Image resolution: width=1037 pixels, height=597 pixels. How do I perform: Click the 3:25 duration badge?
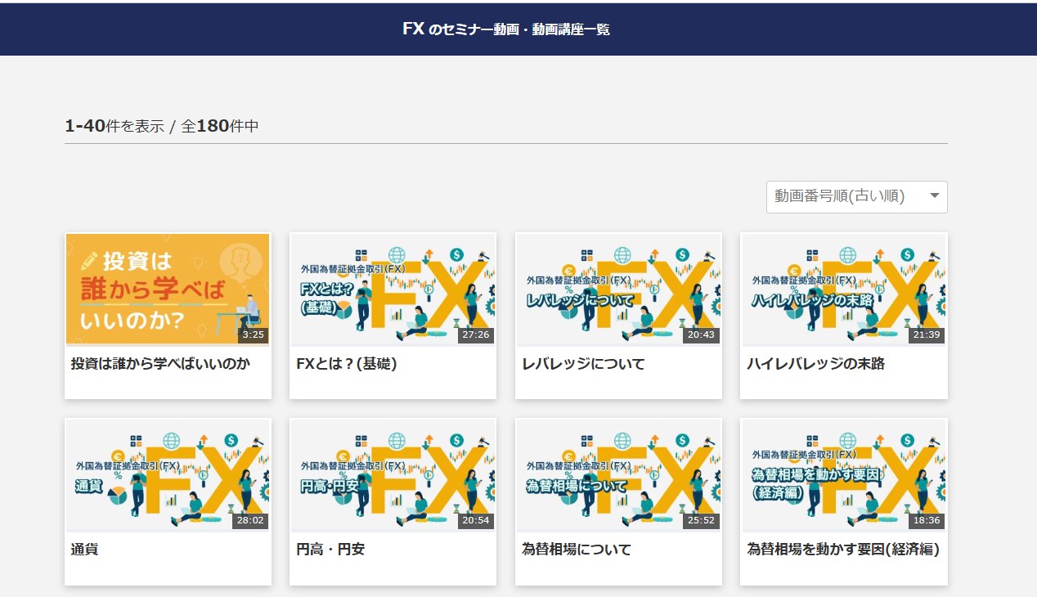tap(253, 334)
